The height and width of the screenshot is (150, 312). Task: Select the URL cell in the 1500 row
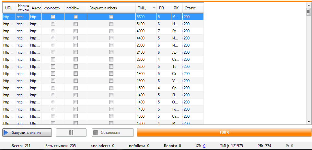[9, 88]
